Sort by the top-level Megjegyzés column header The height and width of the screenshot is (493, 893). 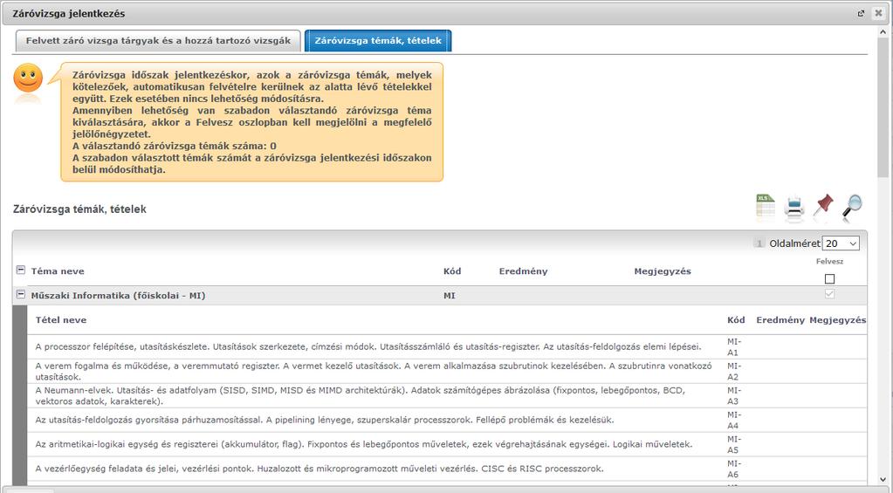tap(663, 271)
